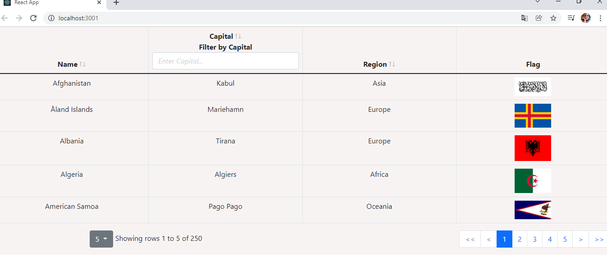Jump to first page with the << icon
This screenshot has height=276, width=607.
(x=470, y=239)
